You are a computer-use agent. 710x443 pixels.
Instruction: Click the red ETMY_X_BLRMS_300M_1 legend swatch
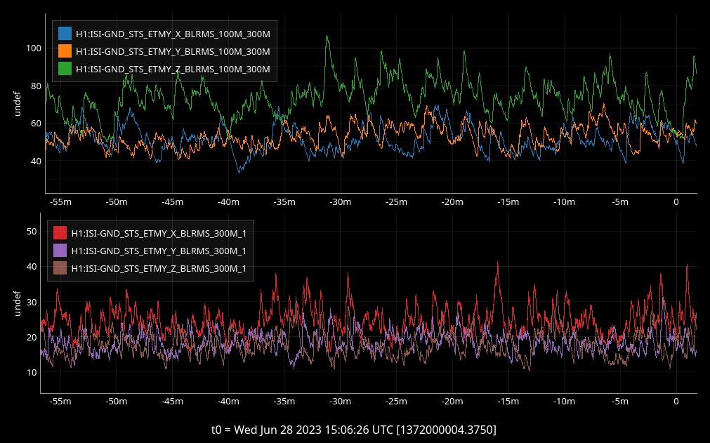coord(60,233)
